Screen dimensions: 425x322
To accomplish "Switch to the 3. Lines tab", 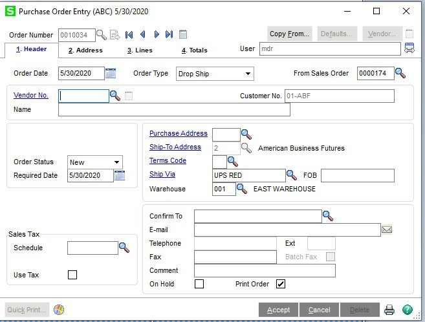I will tap(140, 50).
